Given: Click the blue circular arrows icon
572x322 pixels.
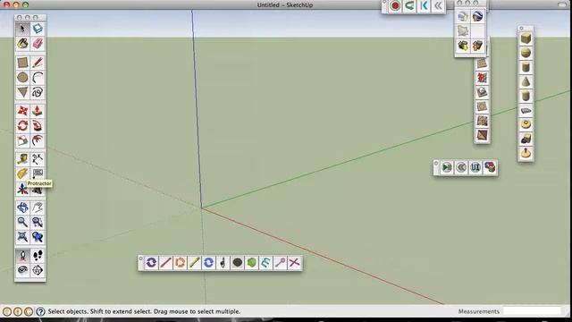Looking at the screenshot, I should pyautogui.click(x=208, y=262).
